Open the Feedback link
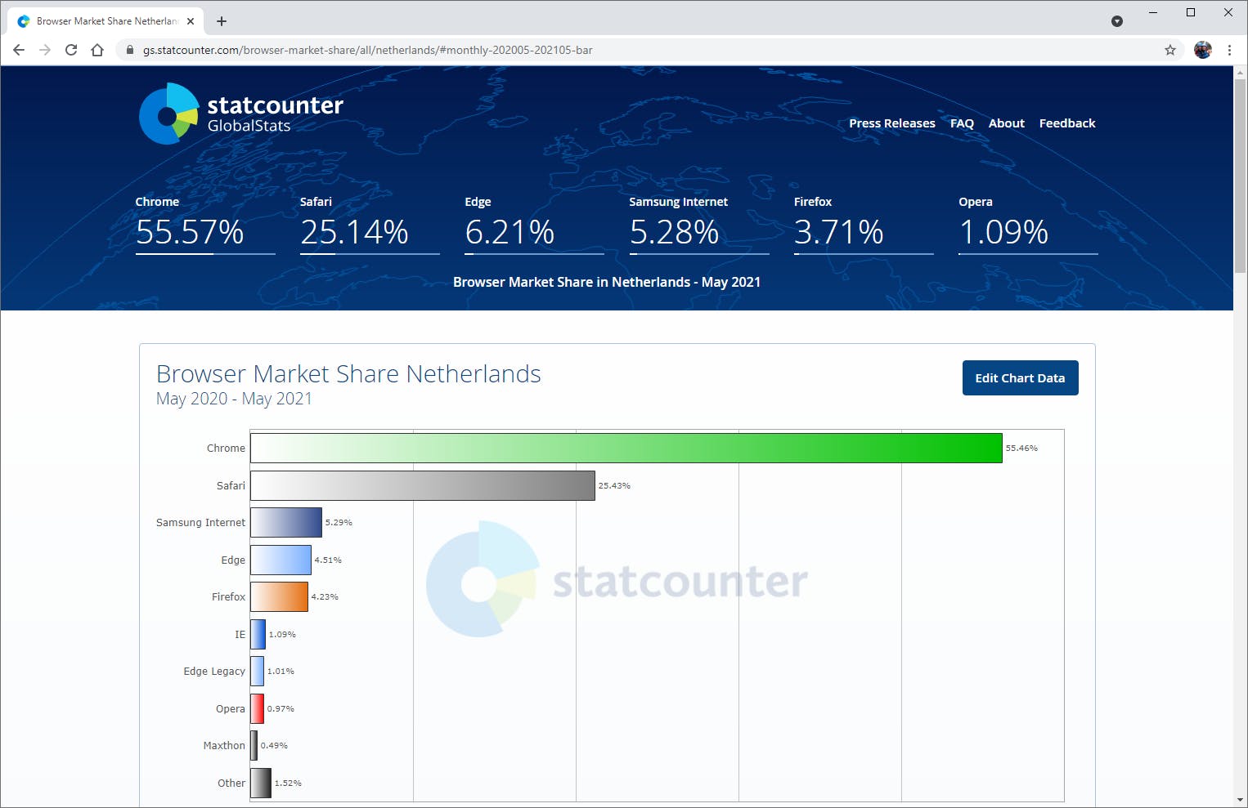 pos(1067,123)
